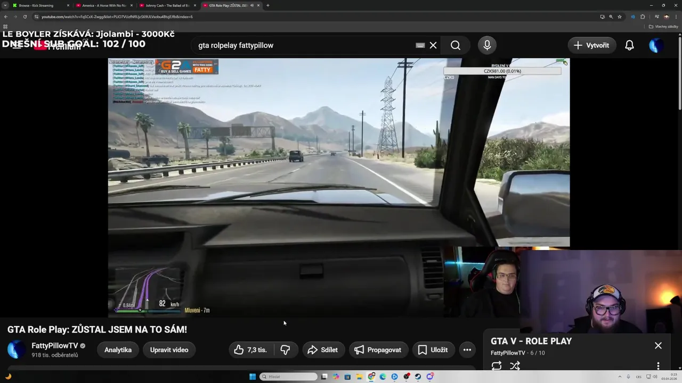The image size is (682, 383).
Task: Open taskbar clock showing 0:23
Action: pos(669,377)
